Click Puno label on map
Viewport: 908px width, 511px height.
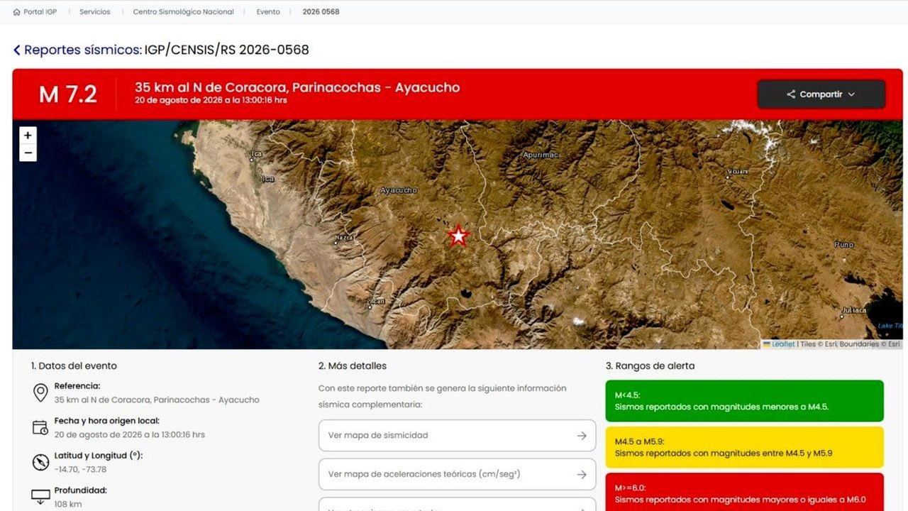[x=844, y=244]
